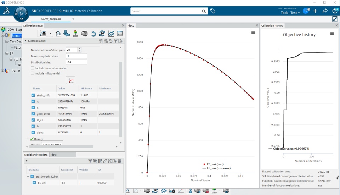340x195 pixels.
Task: Open the Tods_Test workspace dropdown
Action: click(290, 13)
